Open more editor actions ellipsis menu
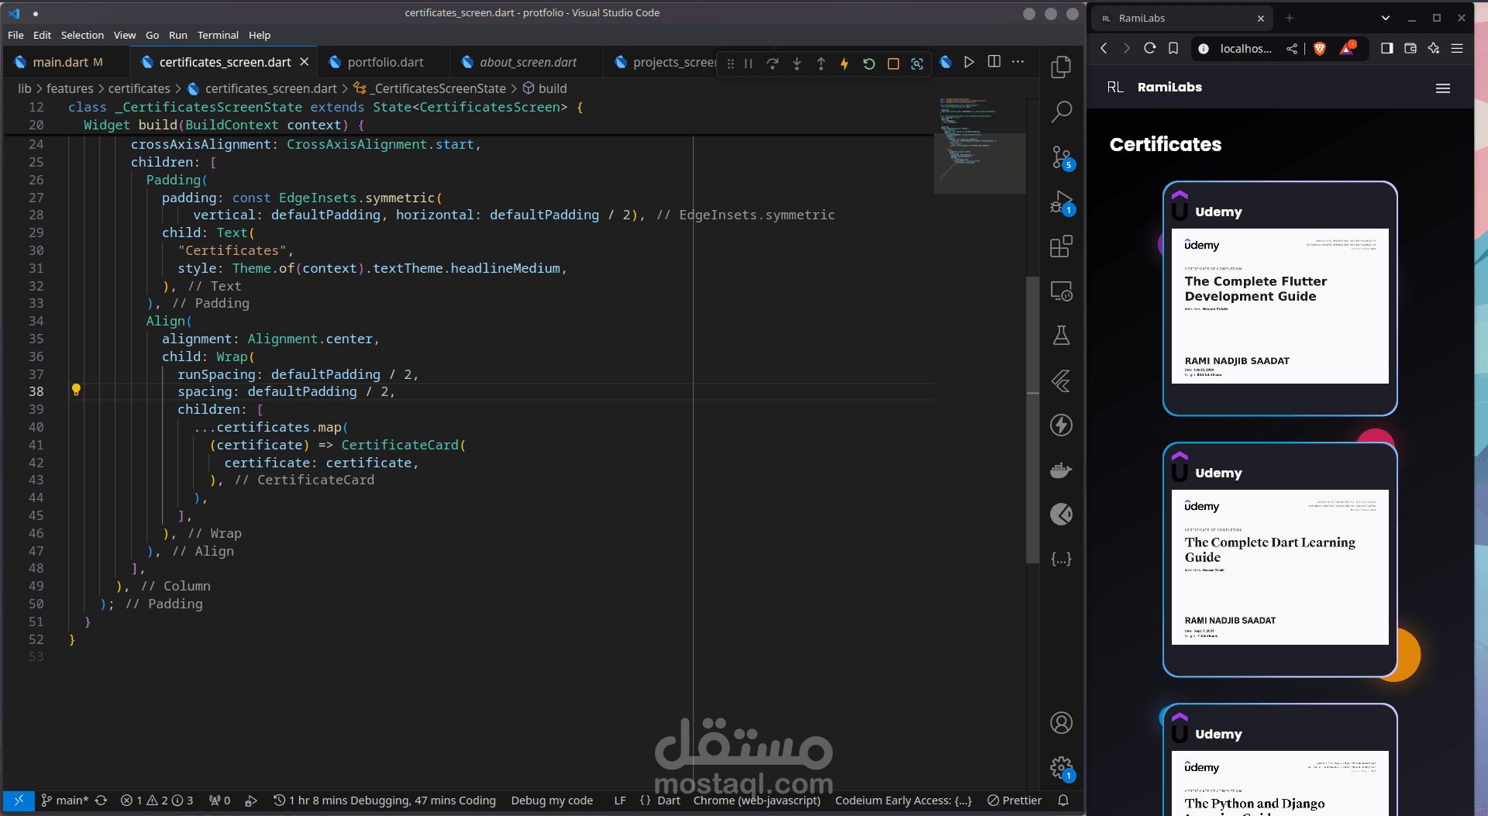This screenshot has width=1488, height=816. 1018,62
